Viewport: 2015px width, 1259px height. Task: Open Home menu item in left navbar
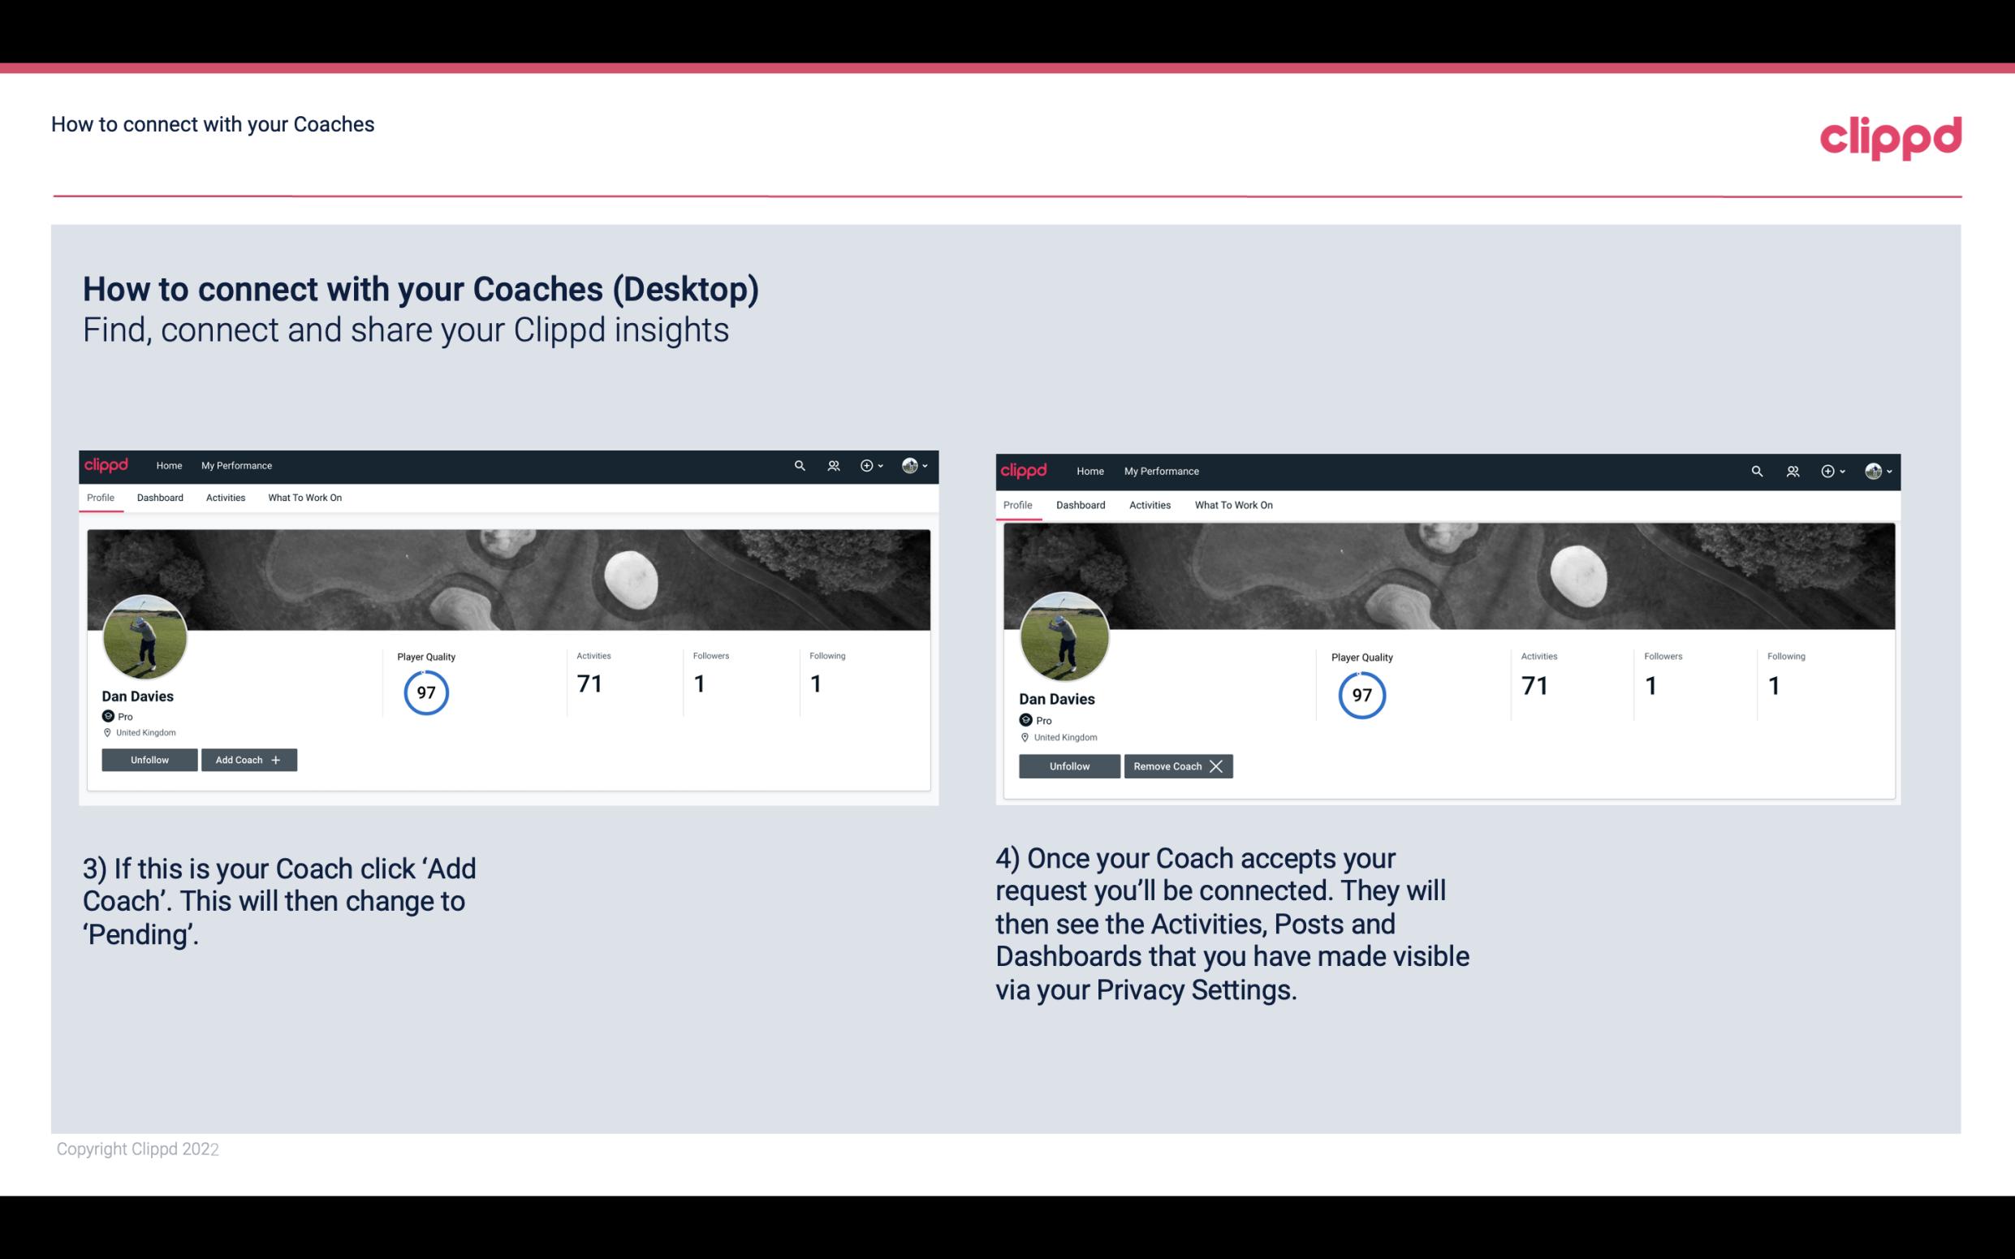(x=170, y=466)
